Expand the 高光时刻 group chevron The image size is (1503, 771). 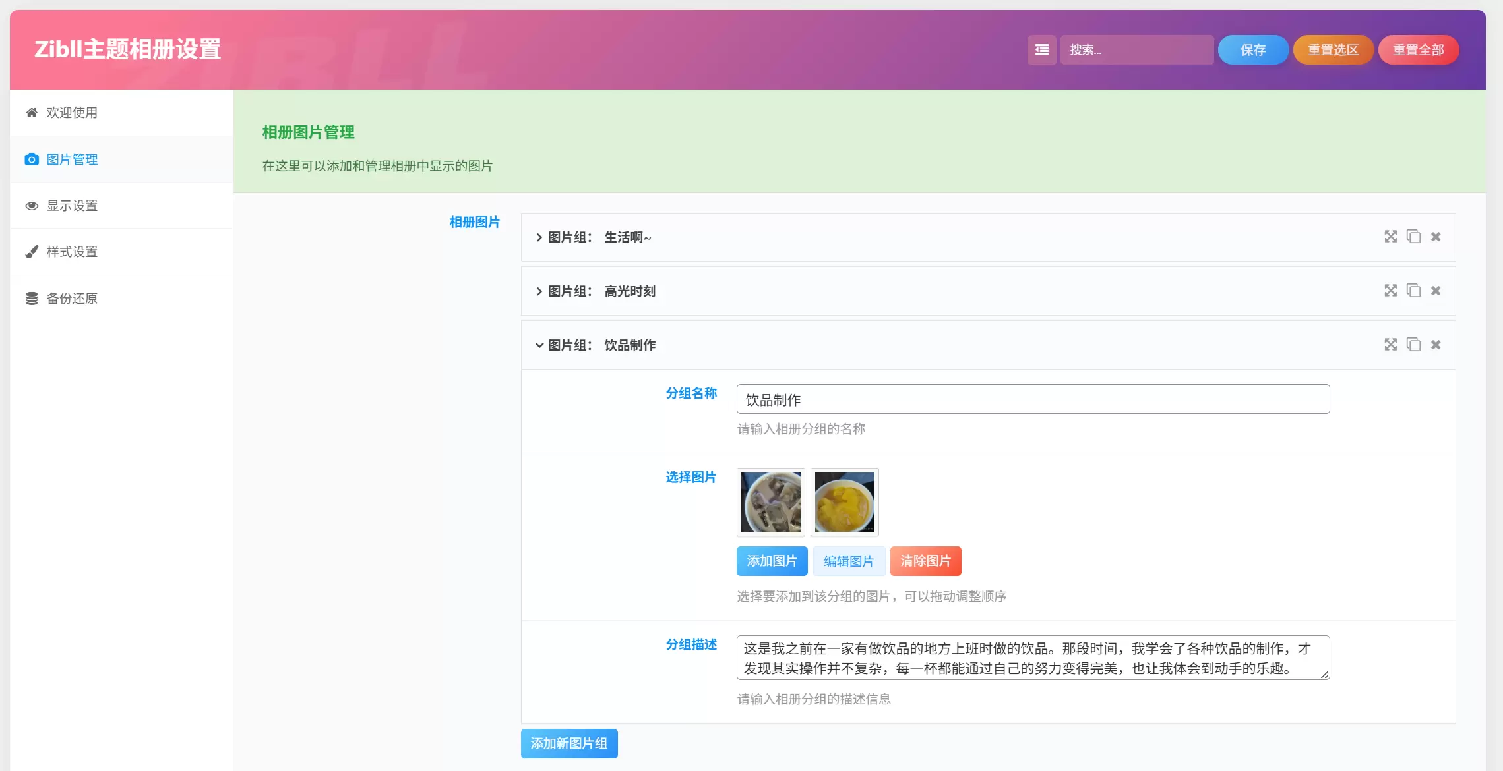[539, 291]
